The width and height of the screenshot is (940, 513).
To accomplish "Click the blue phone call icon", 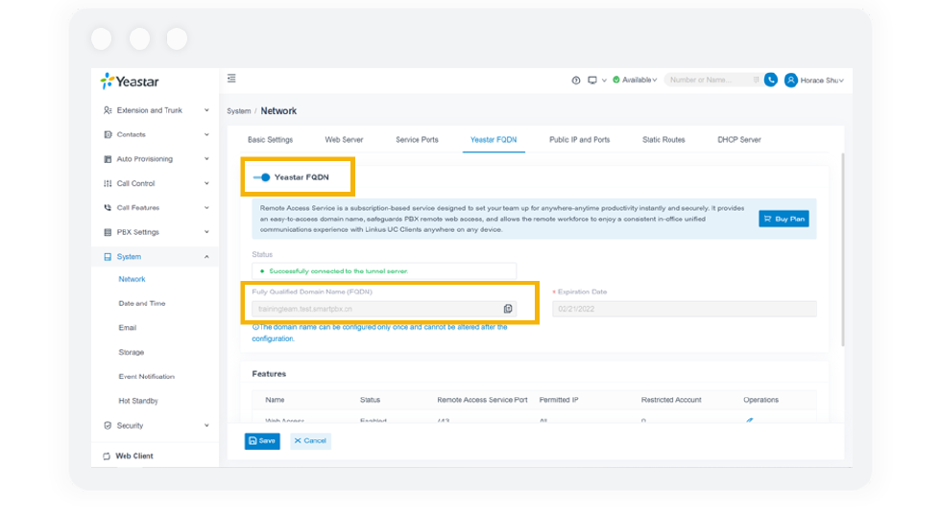I will 770,81.
